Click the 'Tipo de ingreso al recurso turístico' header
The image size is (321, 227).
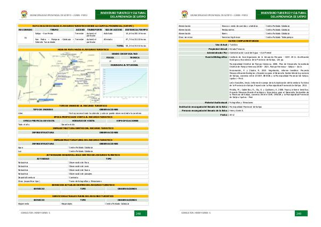pyautogui.click(x=80, y=107)
